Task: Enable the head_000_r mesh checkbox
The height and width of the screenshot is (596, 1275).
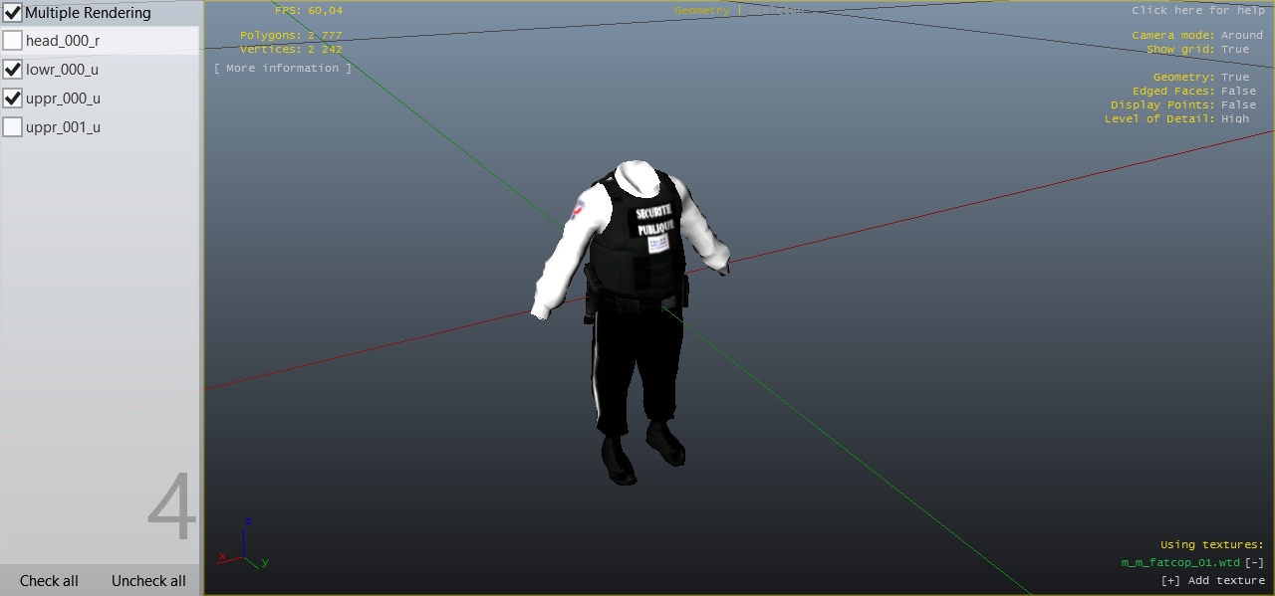Action: click(x=13, y=41)
